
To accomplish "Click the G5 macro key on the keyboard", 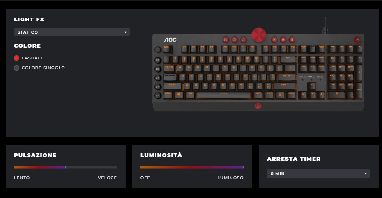I will (158, 96).
